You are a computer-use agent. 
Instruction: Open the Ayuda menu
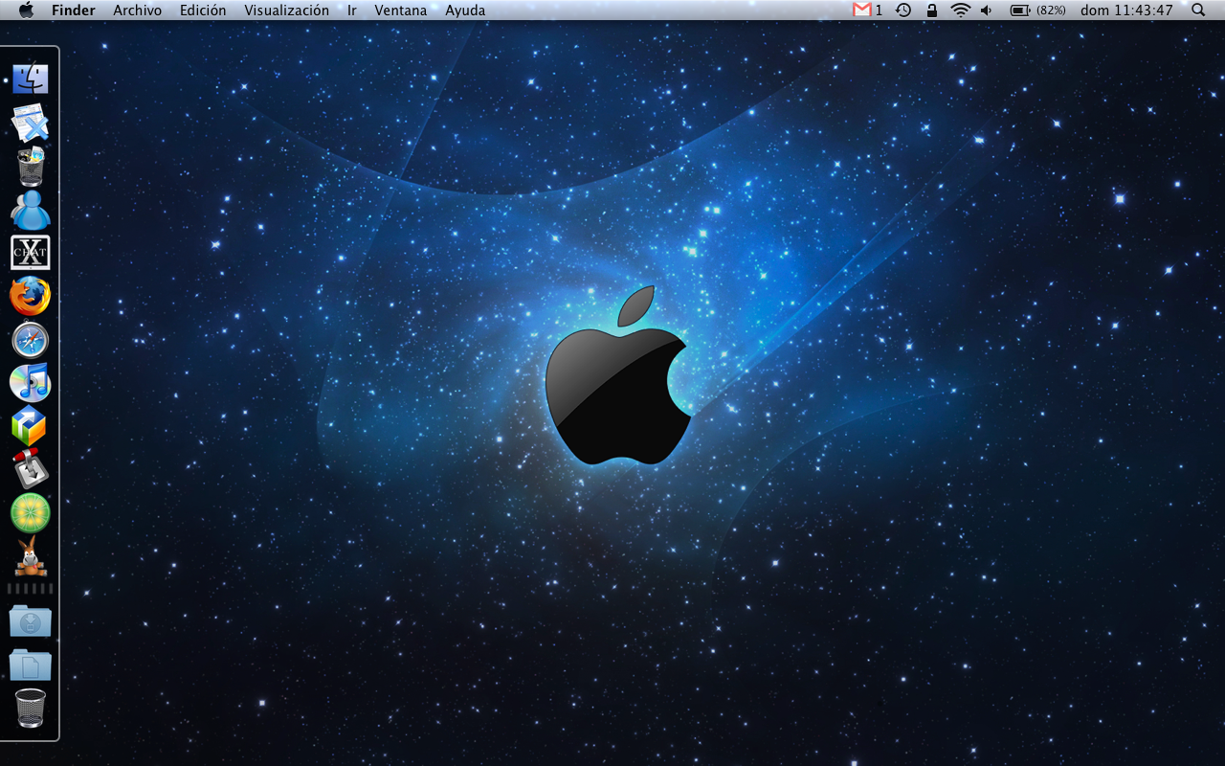tap(465, 11)
